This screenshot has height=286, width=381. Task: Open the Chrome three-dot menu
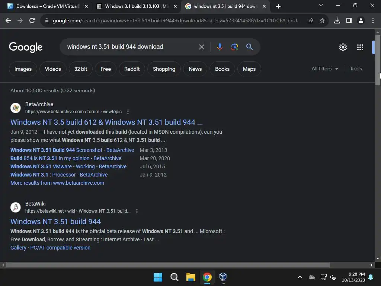[373, 21]
